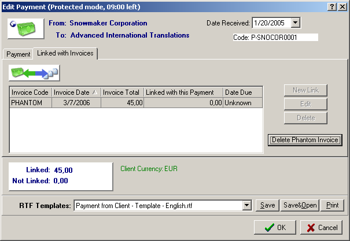Click the Date Due column header

[x=243, y=92]
